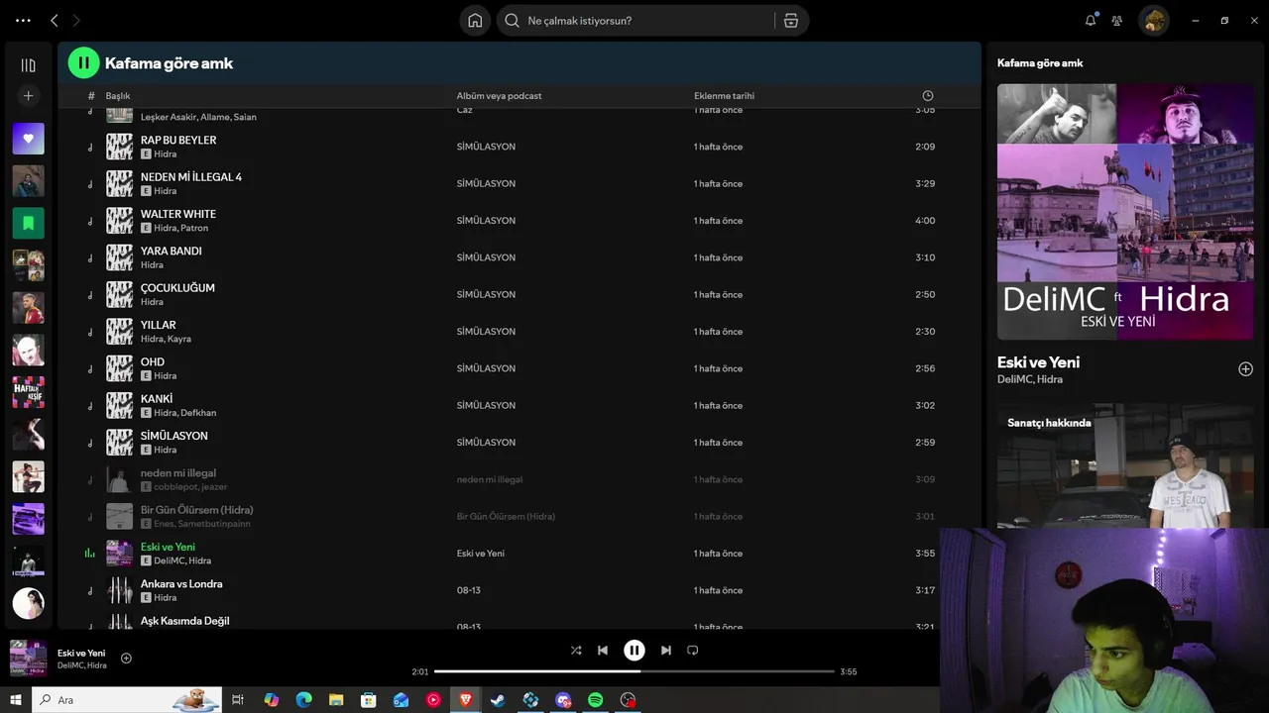Open Task View from the taskbar
Image resolution: width=1269 pixels, height=713 pixels.
[x=238, y=700]
